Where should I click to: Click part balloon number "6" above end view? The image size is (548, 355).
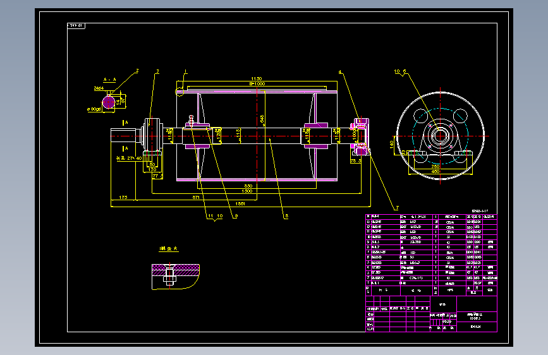(x=405, y=71)
